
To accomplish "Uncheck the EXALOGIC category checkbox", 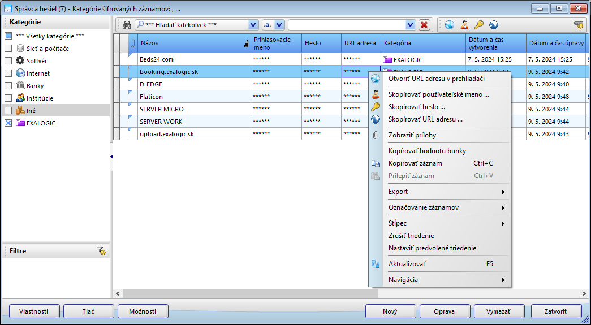I will coord(8,123).
